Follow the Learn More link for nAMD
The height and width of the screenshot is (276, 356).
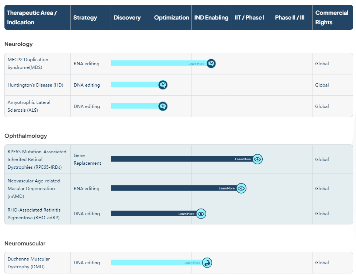click(x=227, y=188)
